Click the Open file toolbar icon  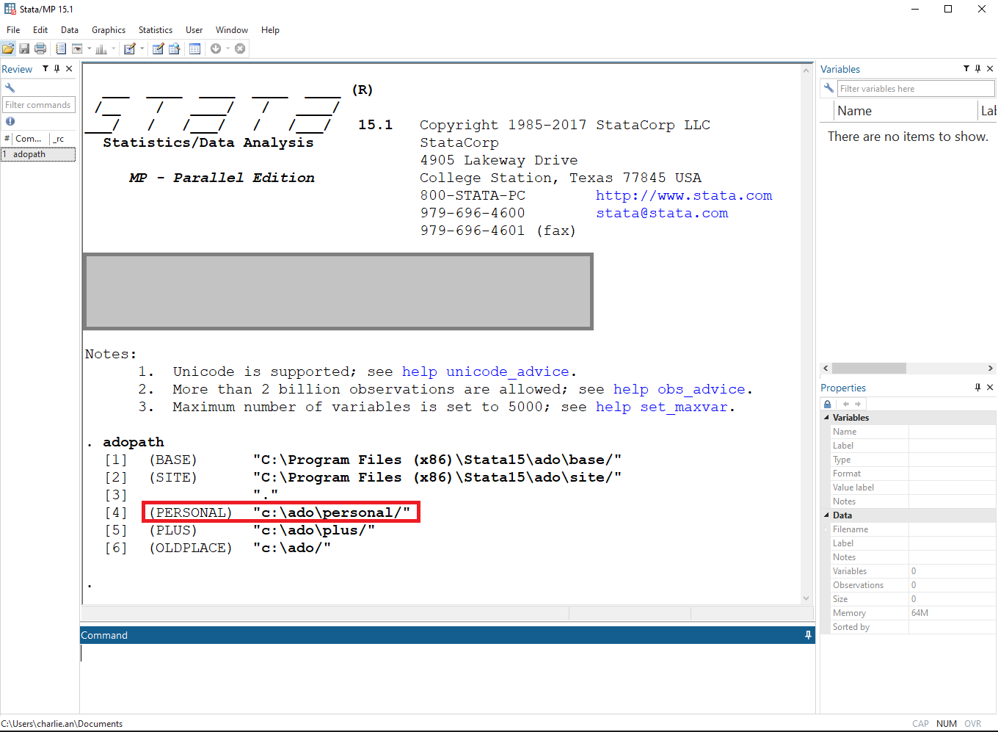pos(8,48)
